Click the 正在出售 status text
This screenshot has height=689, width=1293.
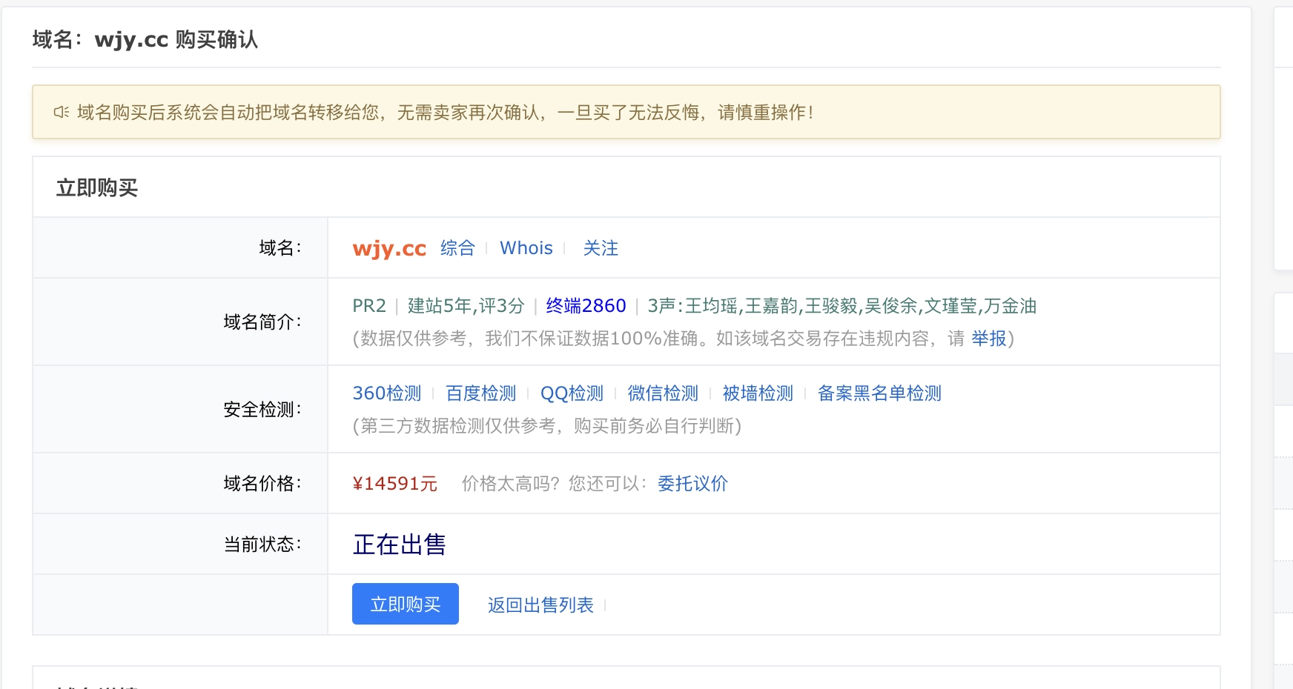tap(400, 545)
